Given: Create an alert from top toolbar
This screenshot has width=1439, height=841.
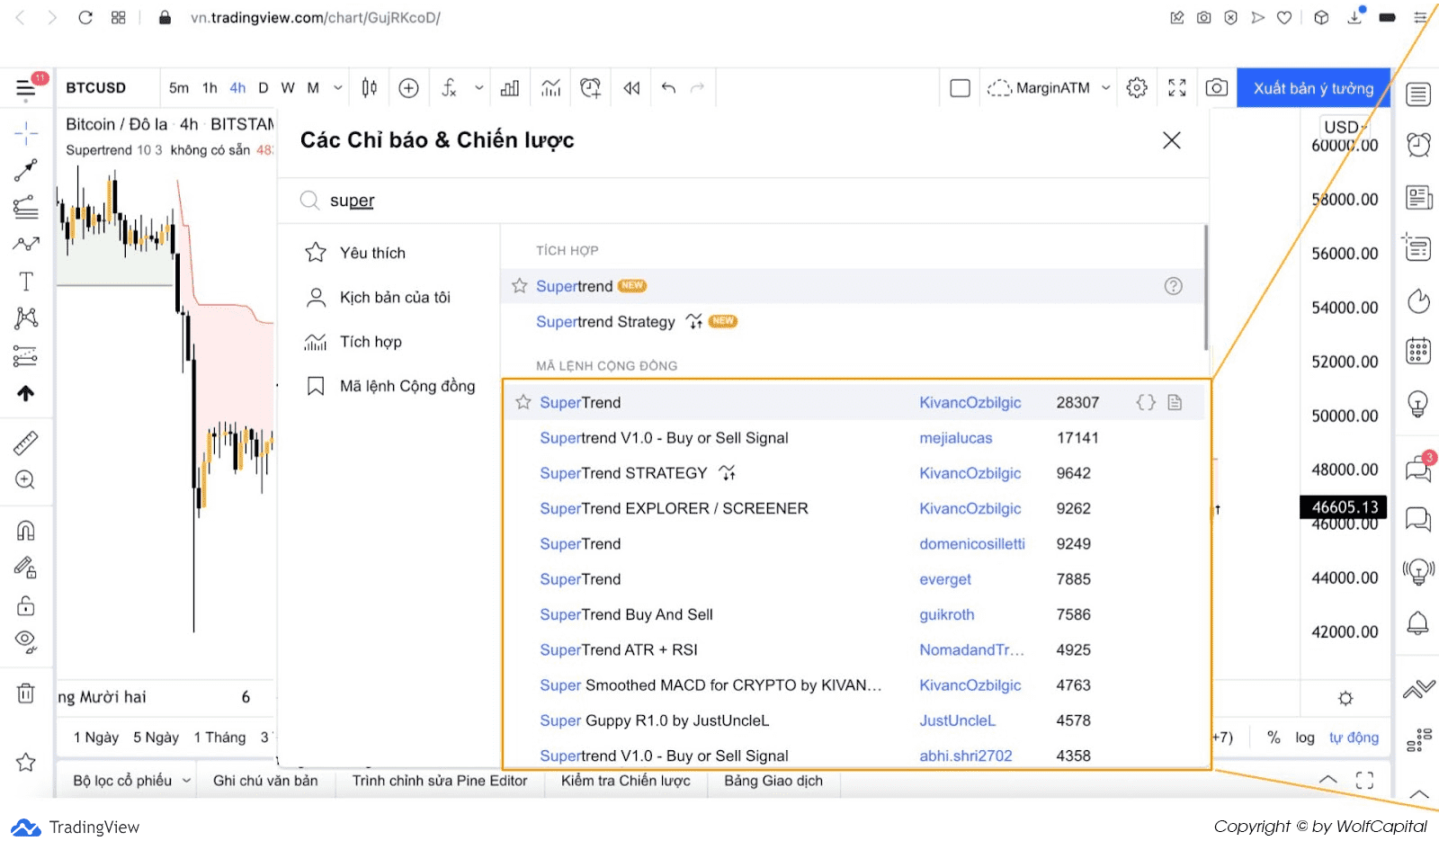Looking at the screenshot, I should click(x=590, y=87).
